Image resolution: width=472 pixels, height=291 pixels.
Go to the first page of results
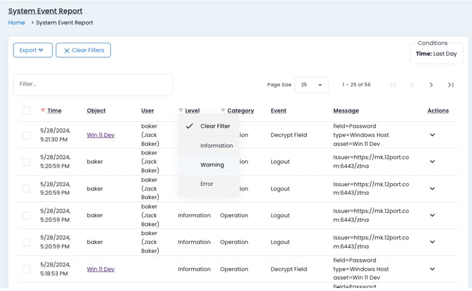coord(393,85)
